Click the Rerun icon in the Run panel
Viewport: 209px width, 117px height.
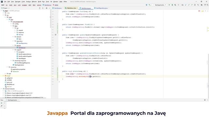[1, 103]
